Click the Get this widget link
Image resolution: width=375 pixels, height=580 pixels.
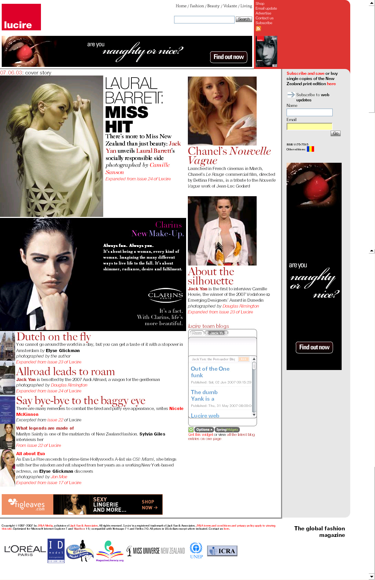tap(200, 434)
